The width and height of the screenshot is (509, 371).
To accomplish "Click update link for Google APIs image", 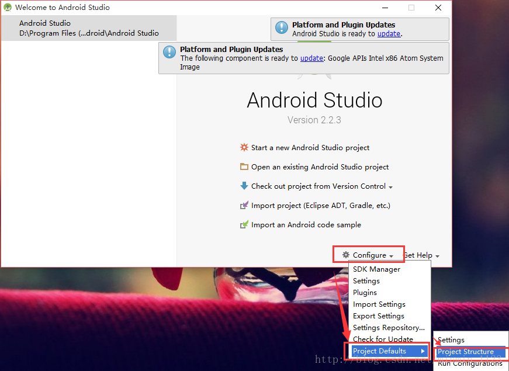I will (311, 58).
